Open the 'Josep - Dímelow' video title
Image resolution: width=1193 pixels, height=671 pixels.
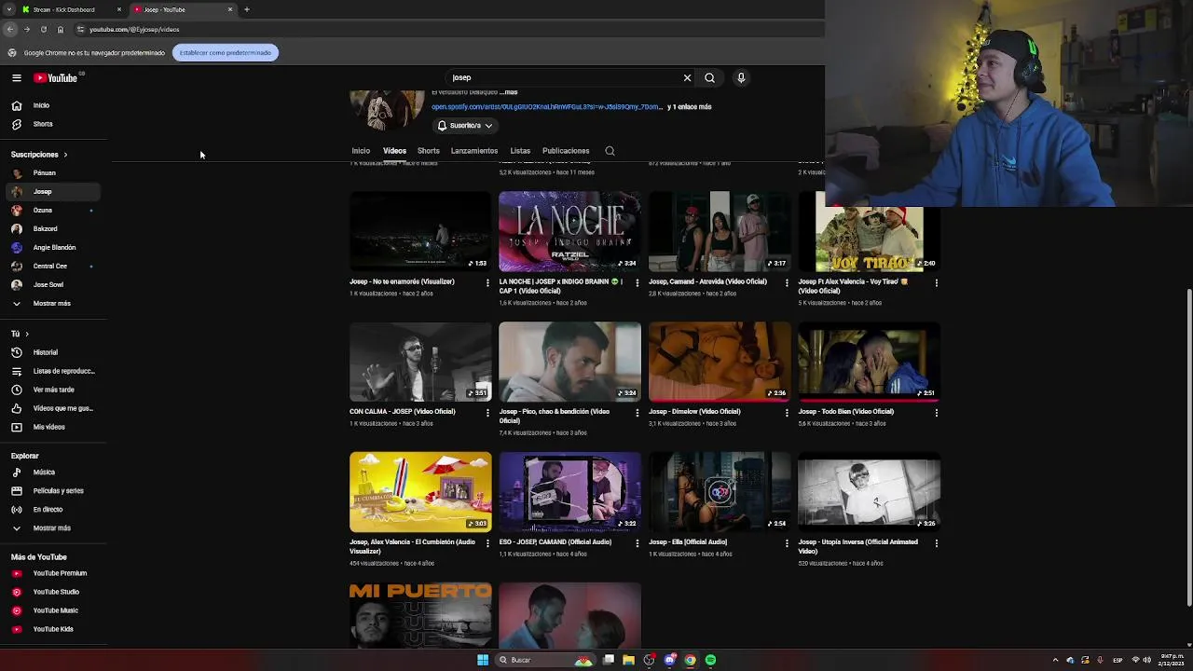pyautogui.click(x=694, y=412)
